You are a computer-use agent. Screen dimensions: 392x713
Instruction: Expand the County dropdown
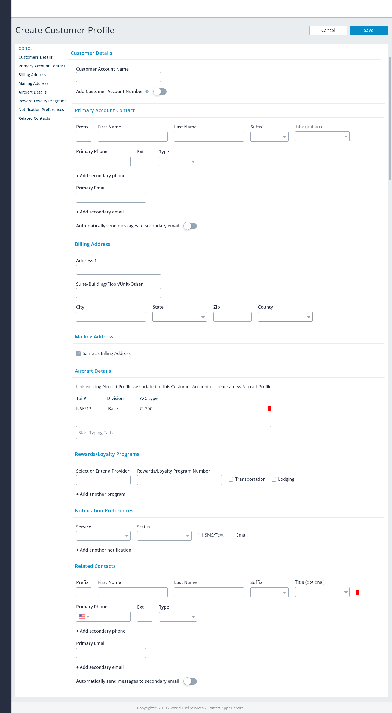285,317
